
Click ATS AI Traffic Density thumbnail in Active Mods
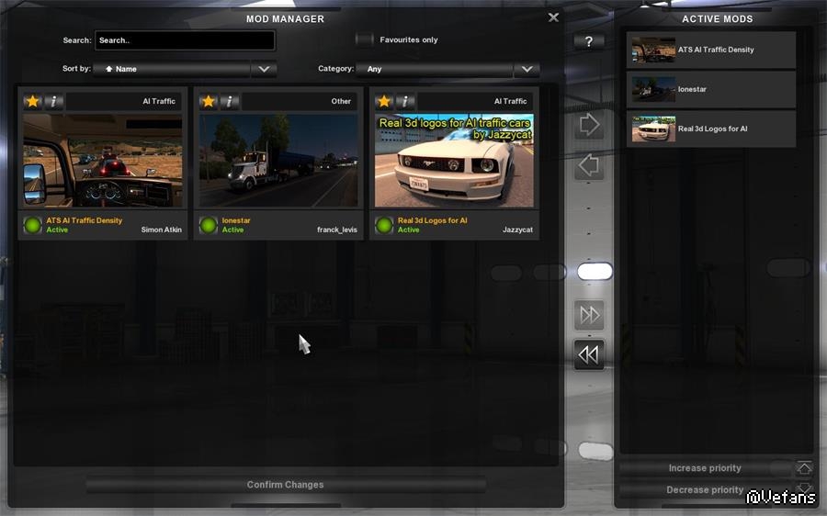tap(653, 50)
